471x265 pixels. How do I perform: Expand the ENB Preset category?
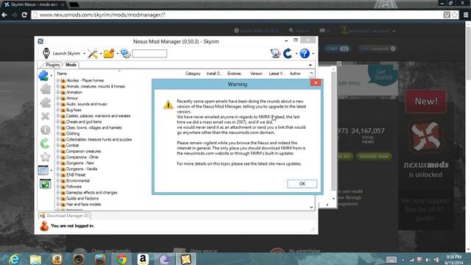pyautogui.click(x=58, y=175)
